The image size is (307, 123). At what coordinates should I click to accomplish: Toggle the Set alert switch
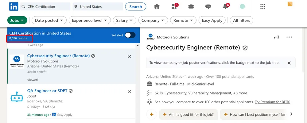130,35
